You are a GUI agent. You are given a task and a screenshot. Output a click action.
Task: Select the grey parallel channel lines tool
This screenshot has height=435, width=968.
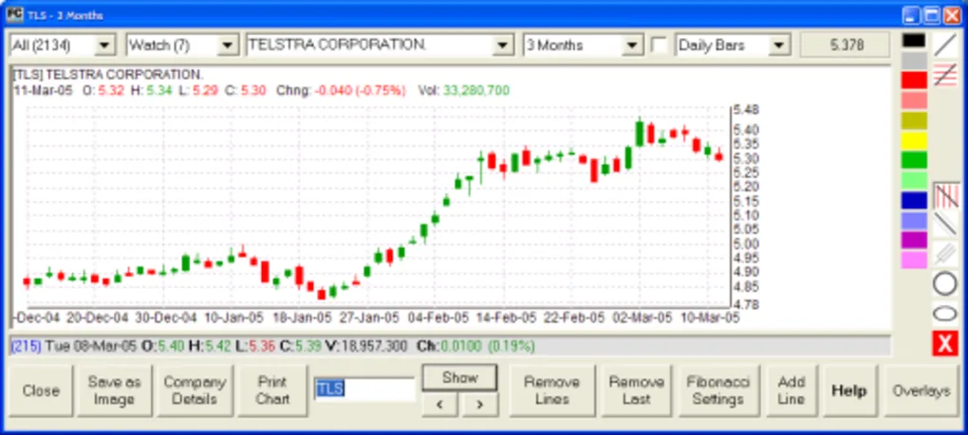944,253
